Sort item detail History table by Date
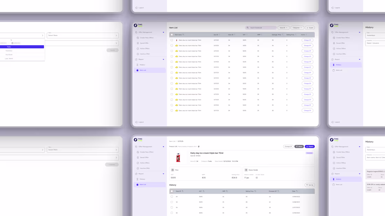The height and width of the screenshot is (216, 385). (297, 191)
